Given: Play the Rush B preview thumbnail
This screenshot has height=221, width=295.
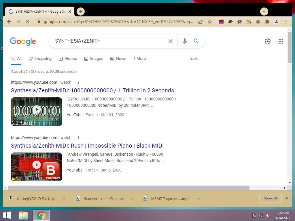Looking at the screenshot, I should 37,167.
